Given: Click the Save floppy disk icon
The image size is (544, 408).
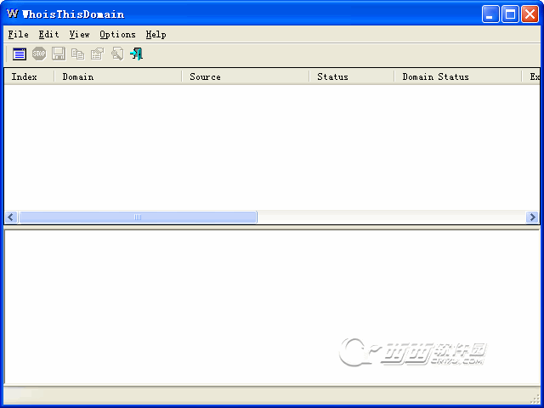Looking at the screenshot, I should (x=59, y=54).
